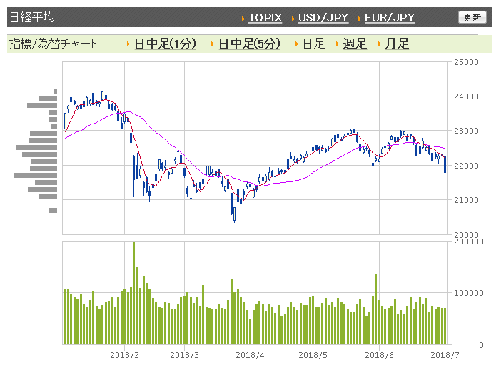Click the 21000 price axis label
The width and height of the screenshot is (501, 373).
point(466,200)
